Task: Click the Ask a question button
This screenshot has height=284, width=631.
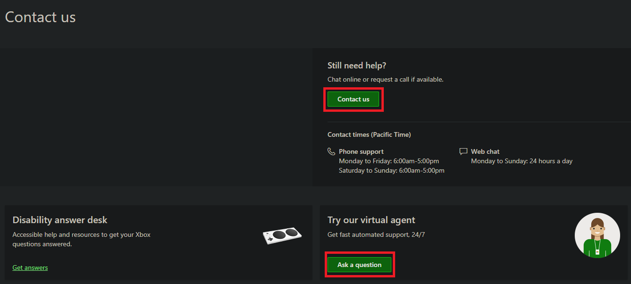Action: point(360,265)
